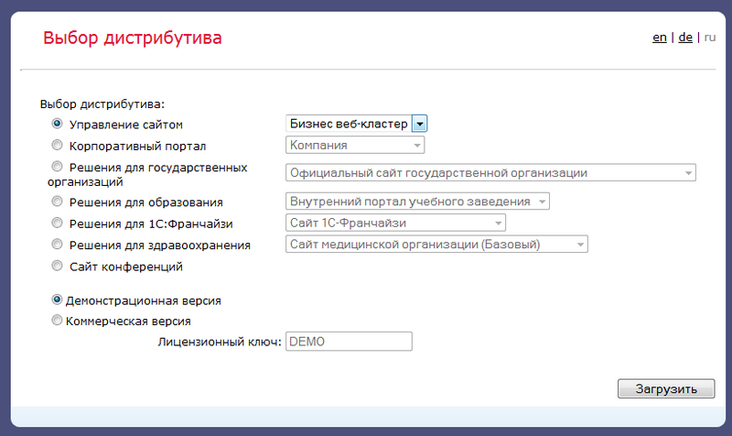
Task: Select the Управление сайтом radio button
Action: 57,124
